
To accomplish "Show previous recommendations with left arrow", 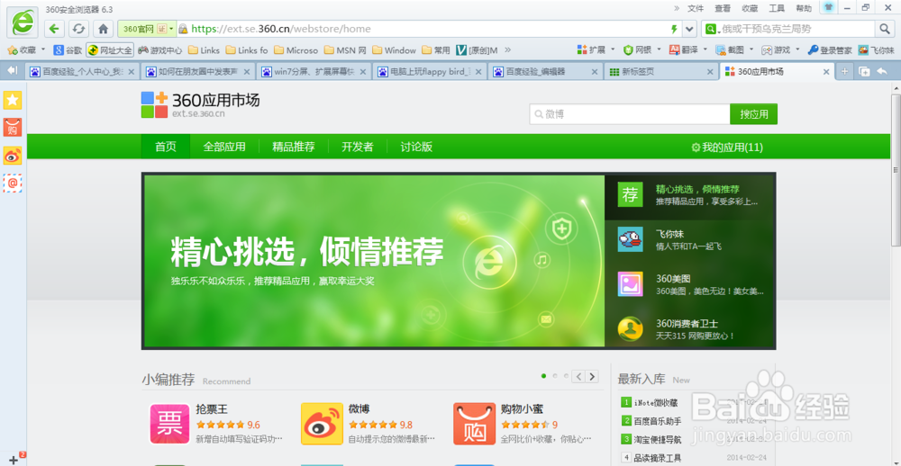I will tap(578, 376).
